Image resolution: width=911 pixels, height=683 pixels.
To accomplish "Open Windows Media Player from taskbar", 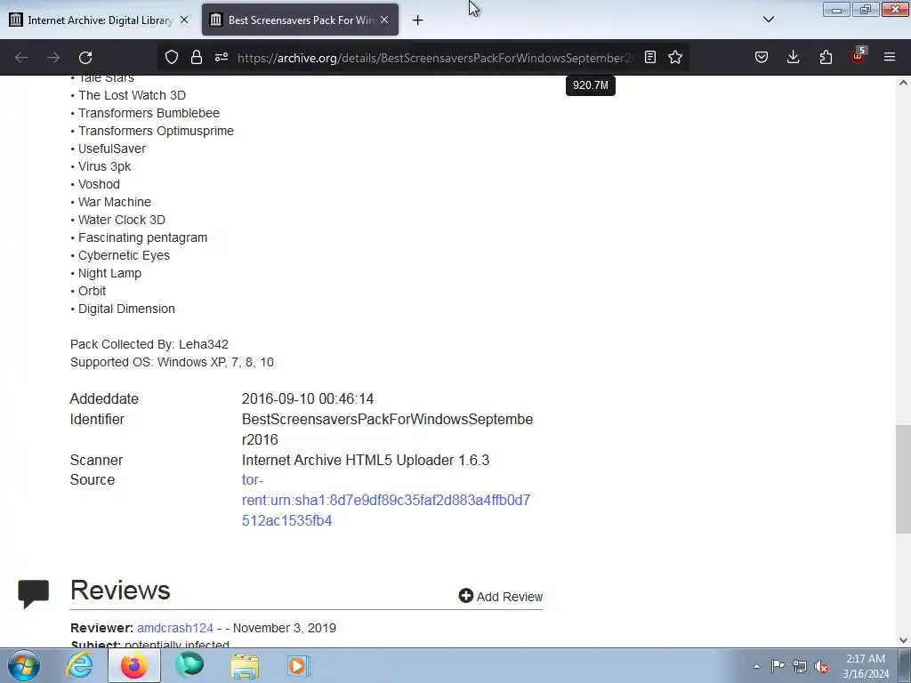I will pos(299,665).
